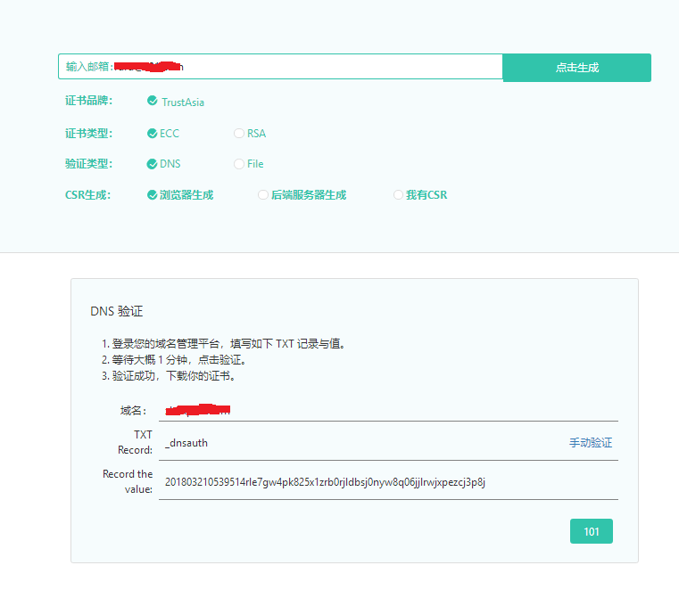Choose 后端服务器生成 CSR option
The image size is (679, 590).
click(x=302, y=194)
